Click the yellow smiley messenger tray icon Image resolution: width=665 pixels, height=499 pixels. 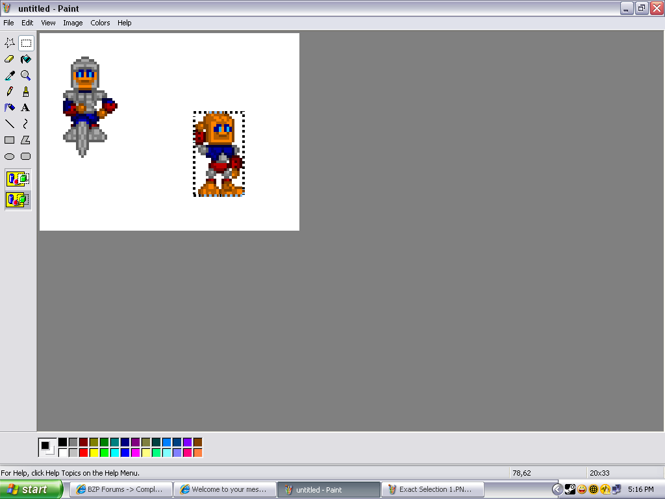pos(582,489)
